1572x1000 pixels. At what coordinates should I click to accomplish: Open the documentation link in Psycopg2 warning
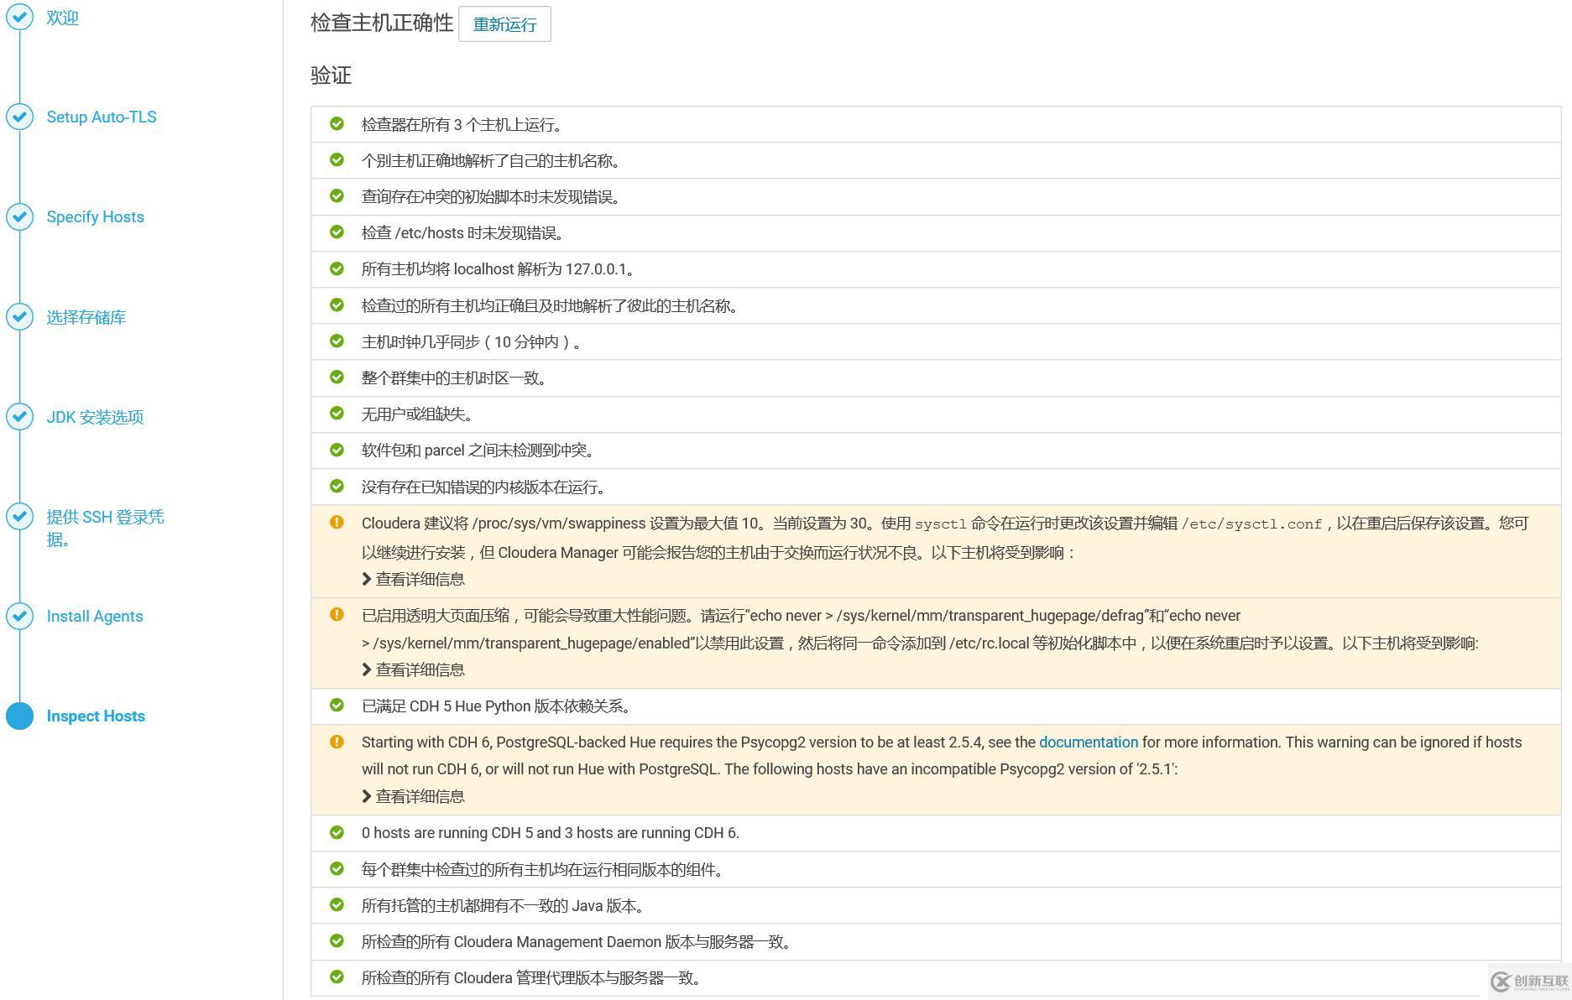click(1088, 742)
